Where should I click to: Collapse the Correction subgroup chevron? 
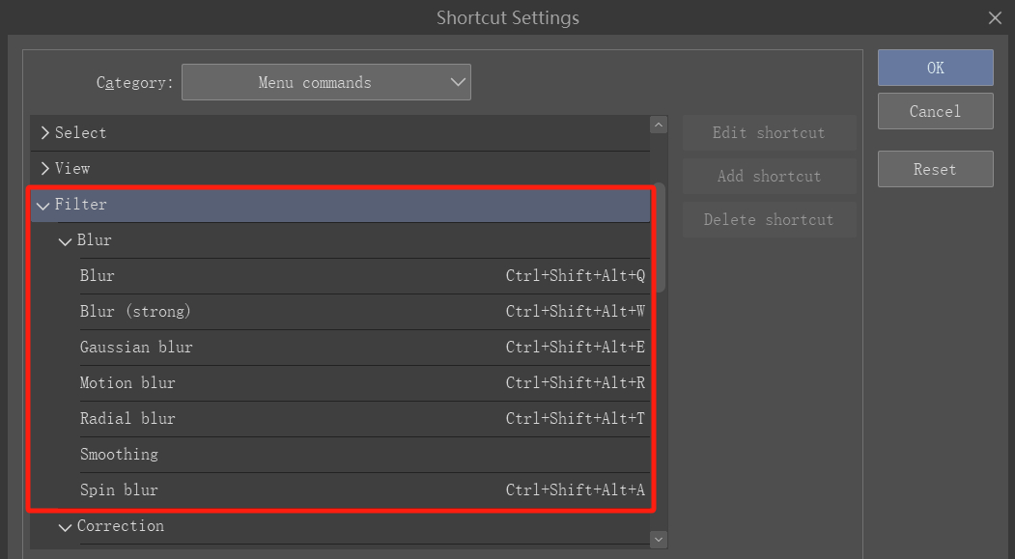click(x=65, y=526)
